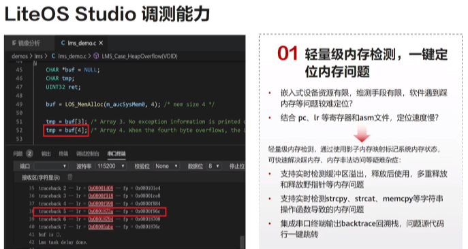Click heading "轻量级内存检测，一键定位内存问题"
The image size is (468, 249).
coord(376,63)
